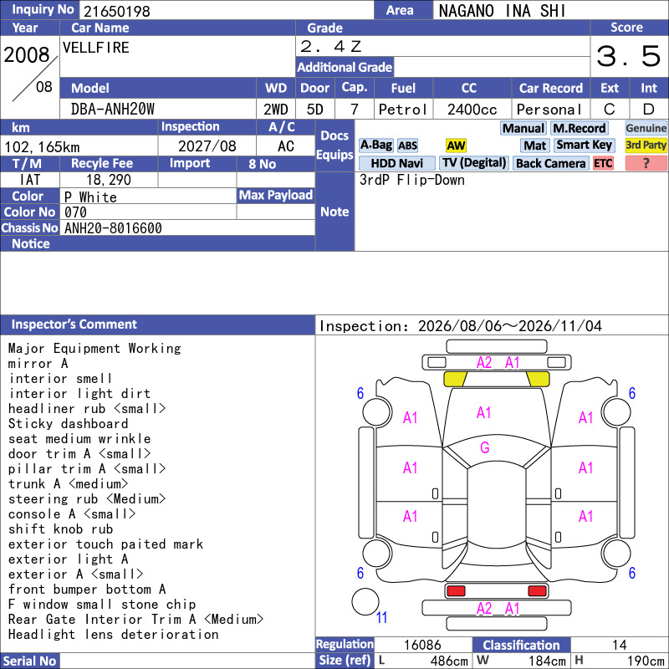669x669 pixels.
Task: Click the inspection period 2026/08/06~2026/11/04
Action: click(510, 326)
